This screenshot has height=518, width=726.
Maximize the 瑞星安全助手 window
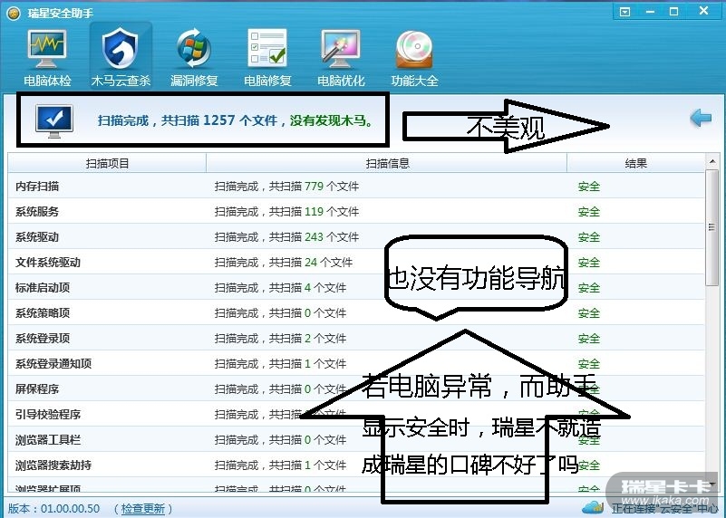[674, 12]
